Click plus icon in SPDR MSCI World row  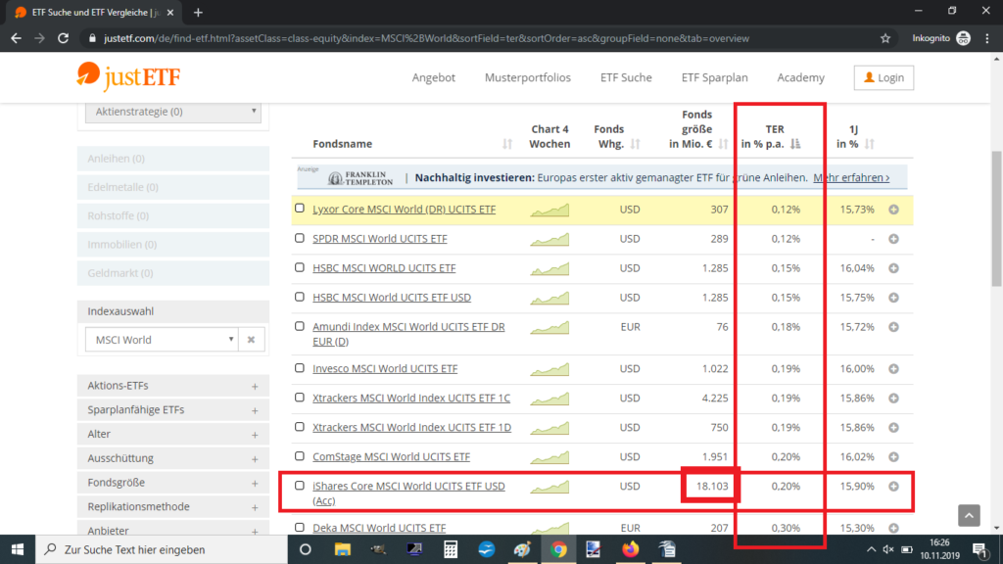tap(893, 239)
